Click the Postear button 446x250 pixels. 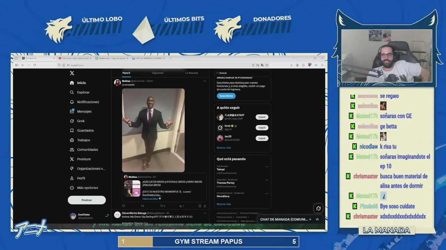click(87, 200)
